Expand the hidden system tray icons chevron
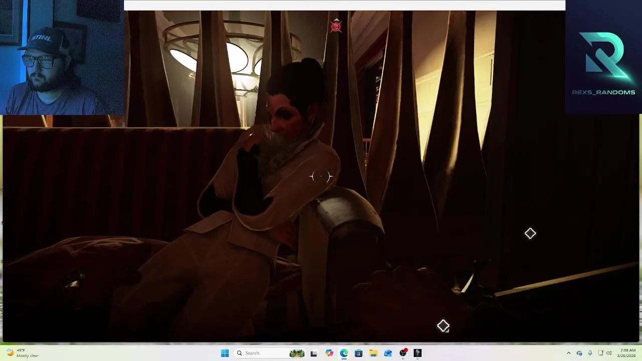 pos(568,353)
